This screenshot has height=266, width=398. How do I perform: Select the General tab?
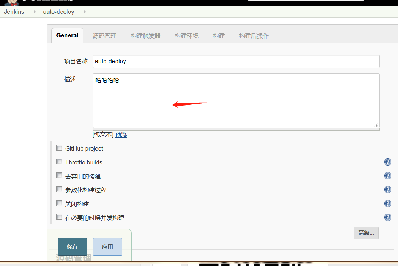click(x=67, y=35)
